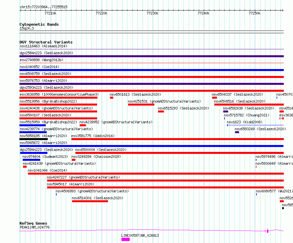293x243 pixels.
Task: Click the nsv4251531 (gnomADStructuralVariants) red bar
Action: [141, 105]
